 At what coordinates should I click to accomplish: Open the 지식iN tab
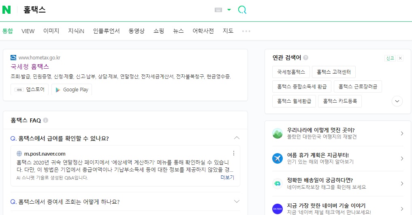coord(76,31)
